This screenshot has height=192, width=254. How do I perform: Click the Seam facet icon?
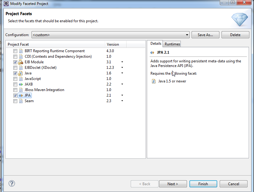click(21, 101)
